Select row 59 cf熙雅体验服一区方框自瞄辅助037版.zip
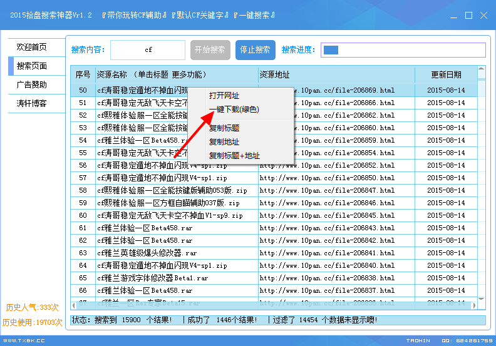Screen dimensions: 496x346 [x=168, y=203]
